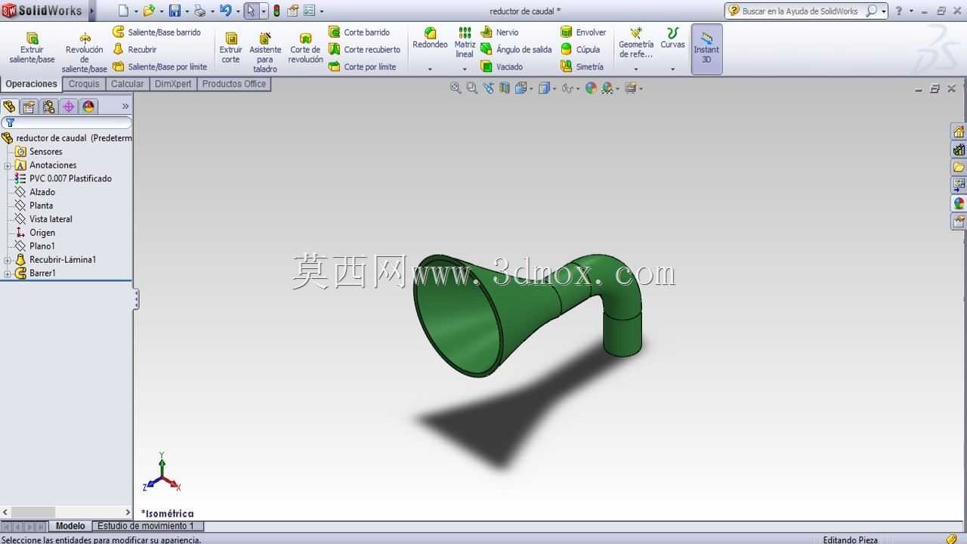Screen dimensions: 967x544
Task: Expand the Anotaciones tree node
Action: 8,165
